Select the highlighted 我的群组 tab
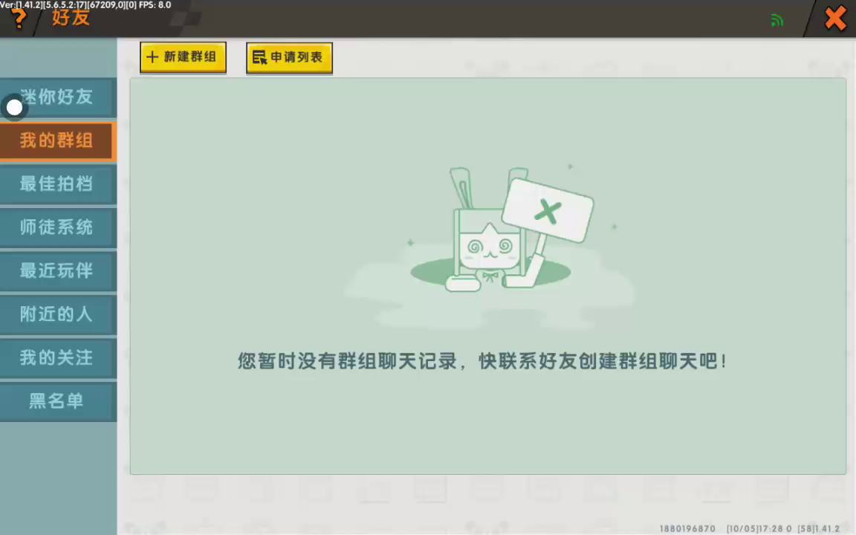The image size is (856, 535). tap(57, 140)
